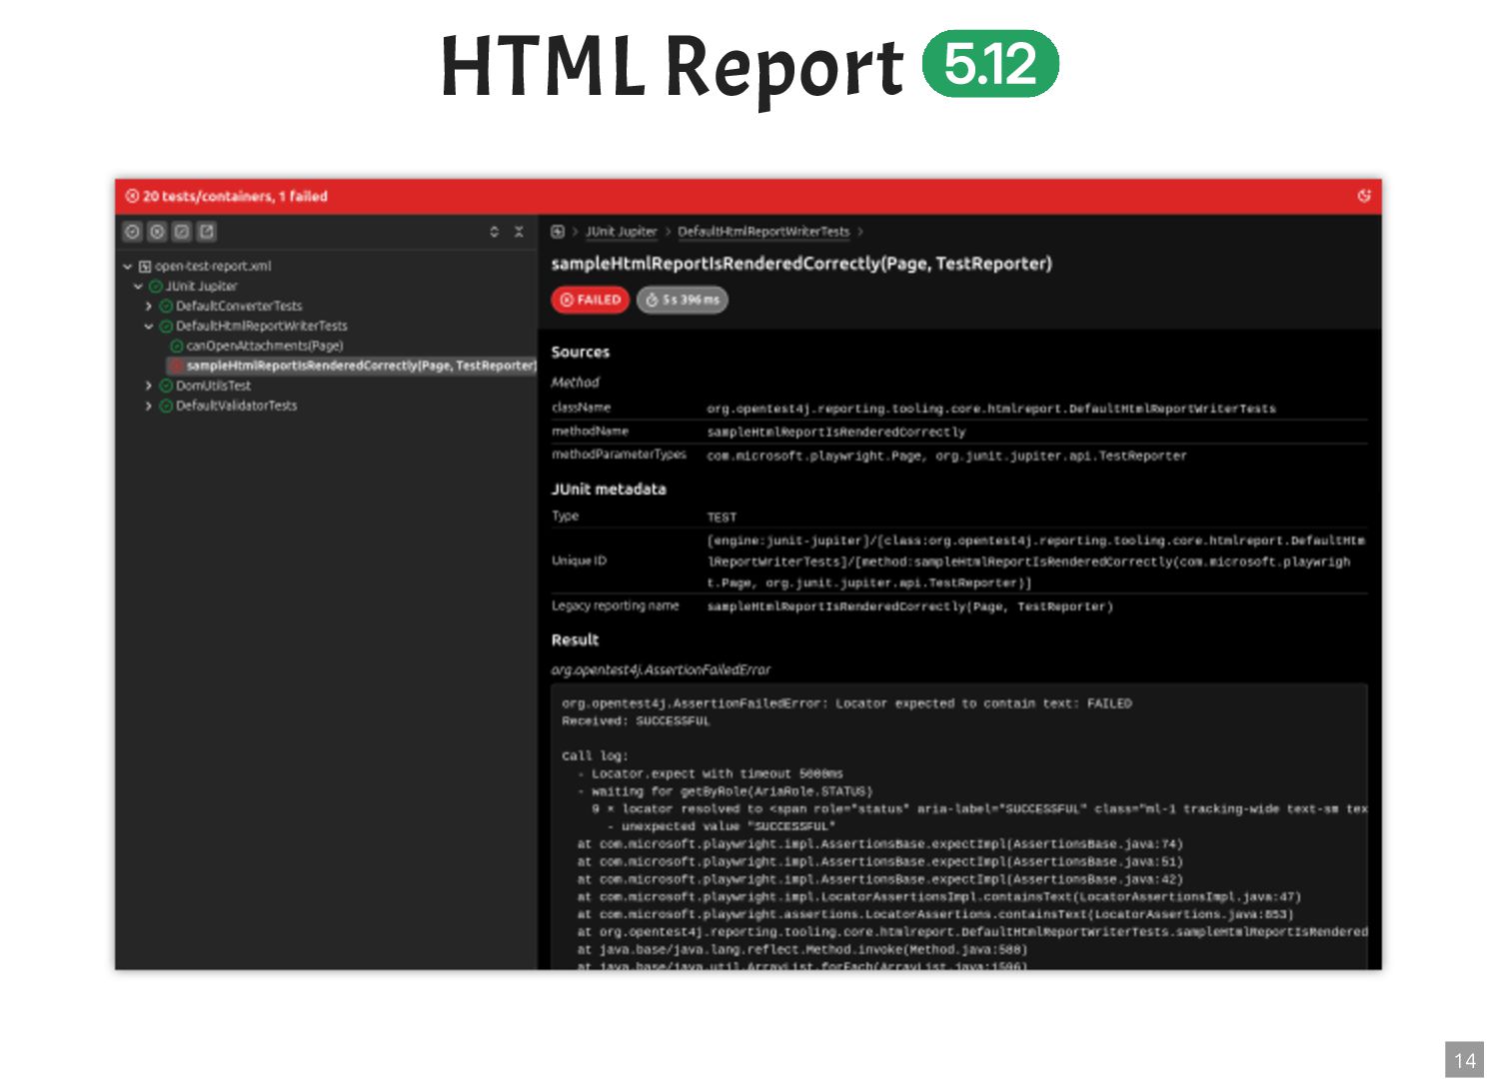Click the Result section heading
Screen dimensions: 1497x1091
coord(575,640)
